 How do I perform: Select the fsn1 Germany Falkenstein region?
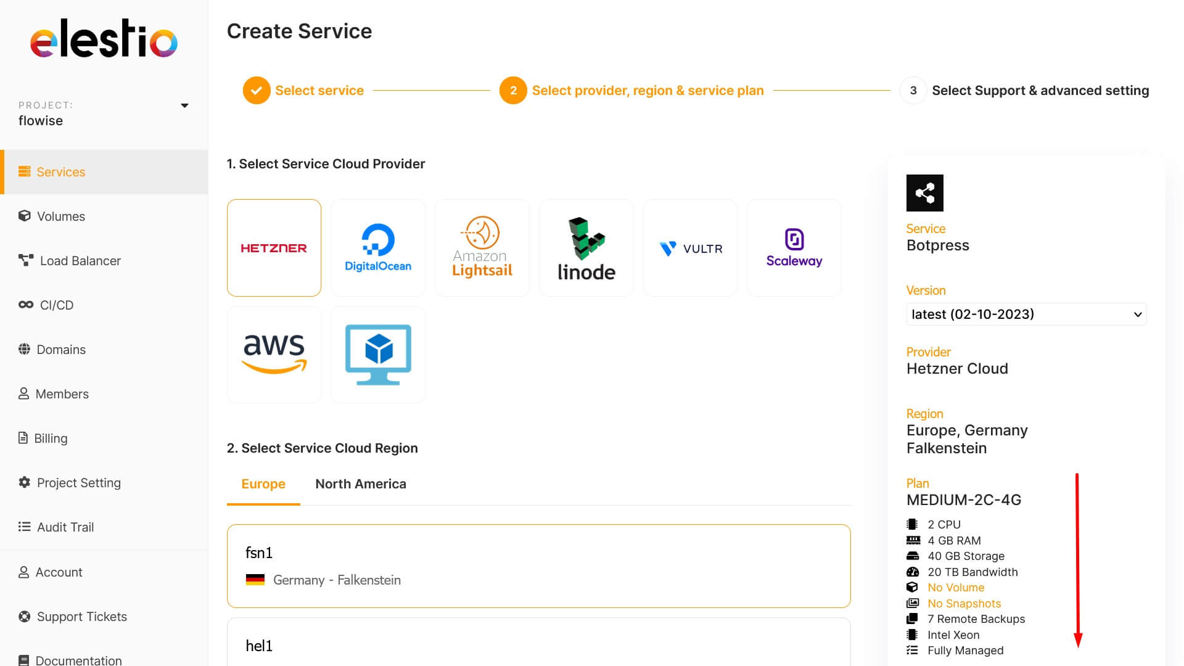pos(538,566)
